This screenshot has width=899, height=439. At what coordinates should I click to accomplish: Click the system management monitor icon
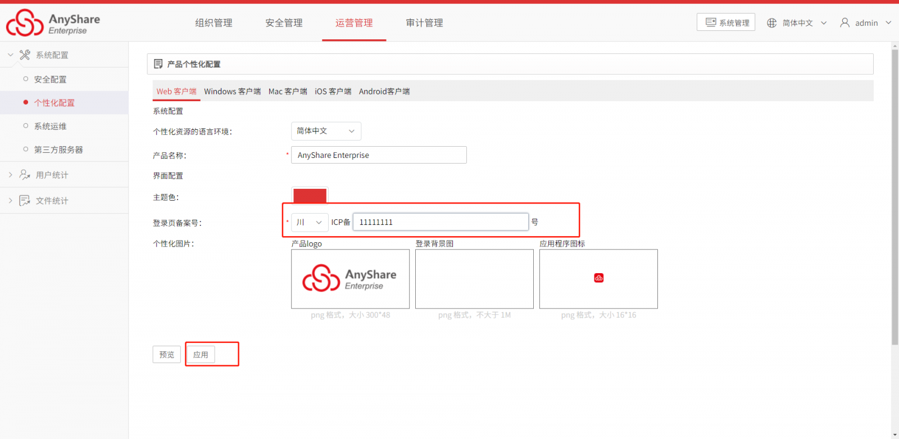[711, 22]
